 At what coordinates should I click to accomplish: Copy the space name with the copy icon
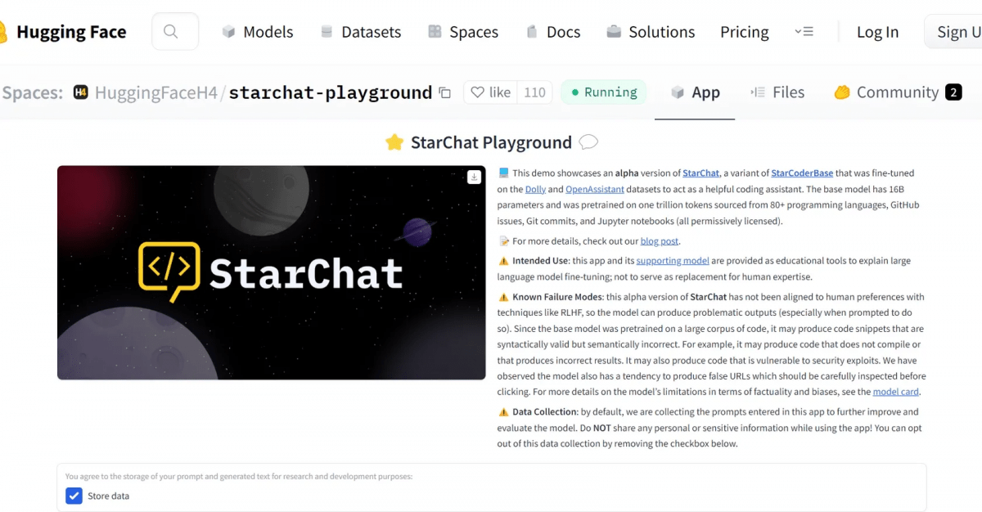pyautogui.click(x=444, y=93)
